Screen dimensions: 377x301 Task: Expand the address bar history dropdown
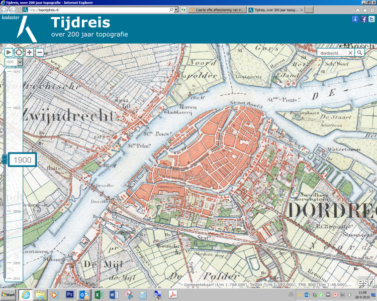click(176, 10)
